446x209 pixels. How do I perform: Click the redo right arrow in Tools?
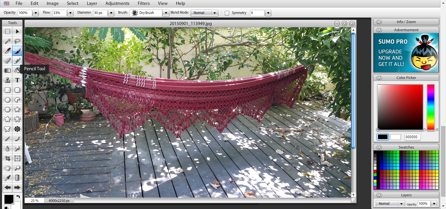[17, 188]
